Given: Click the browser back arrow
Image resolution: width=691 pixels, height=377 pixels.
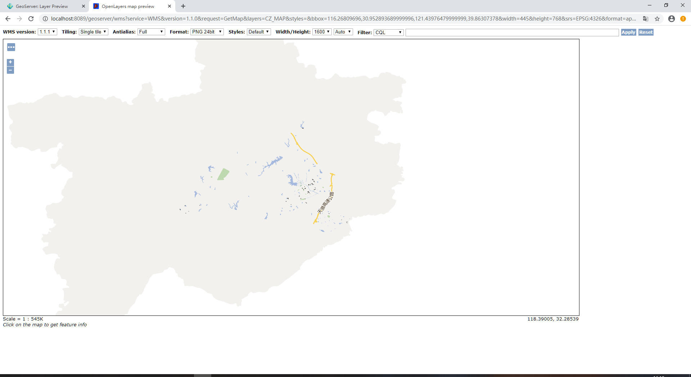Looking at the screenshot, I should coord(7,19).
